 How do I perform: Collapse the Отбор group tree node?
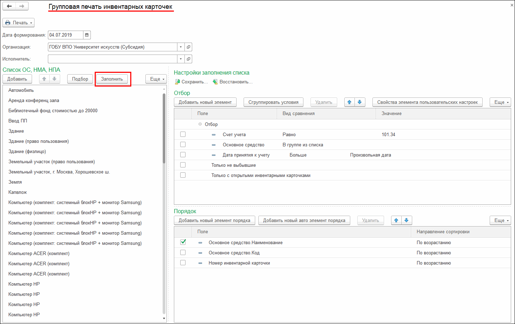tap(200, 124)
